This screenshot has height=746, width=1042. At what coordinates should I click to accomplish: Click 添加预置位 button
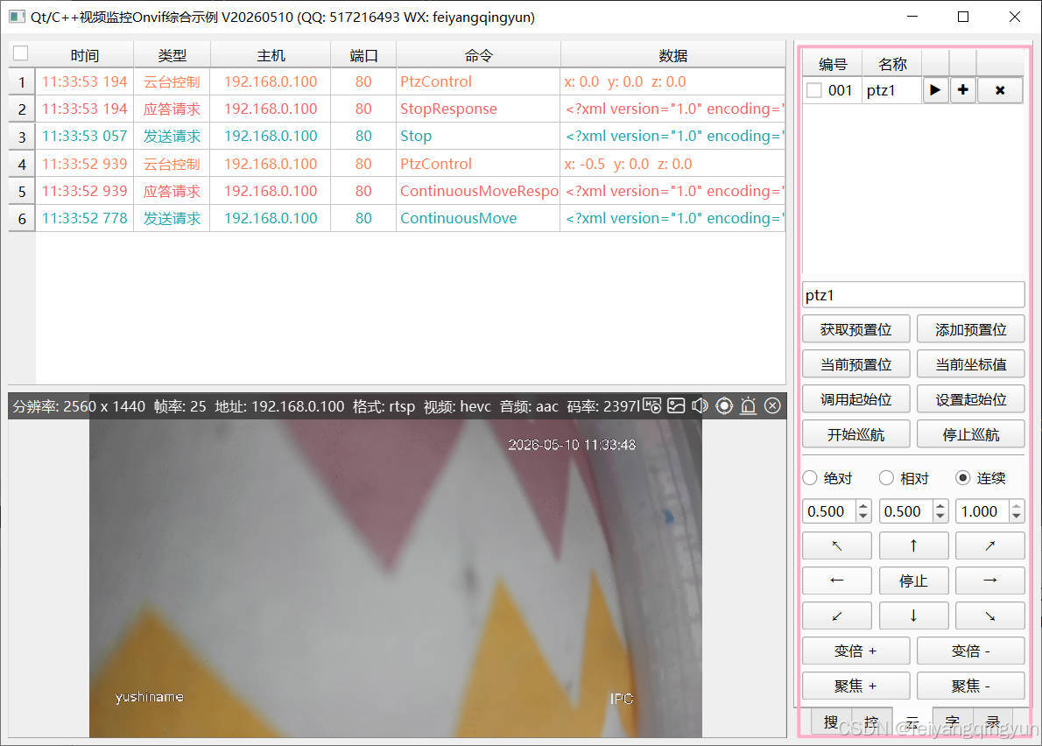tap(971, 329)
